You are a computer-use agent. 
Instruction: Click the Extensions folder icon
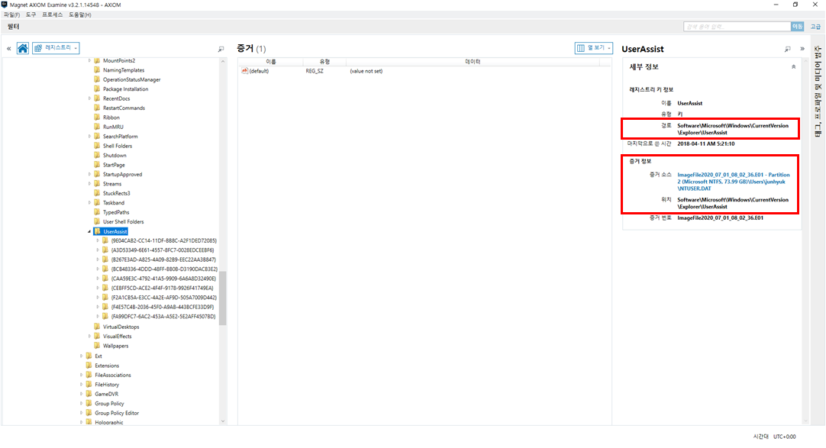[89, 366]
